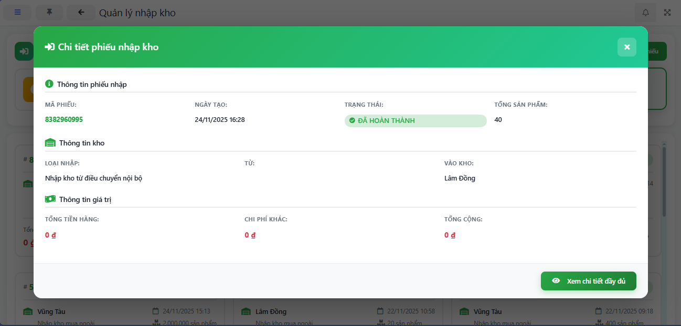Click the pin icon in top bar
Screen dimensions: 681x326
pyautogui.click(x=49, y=13)
